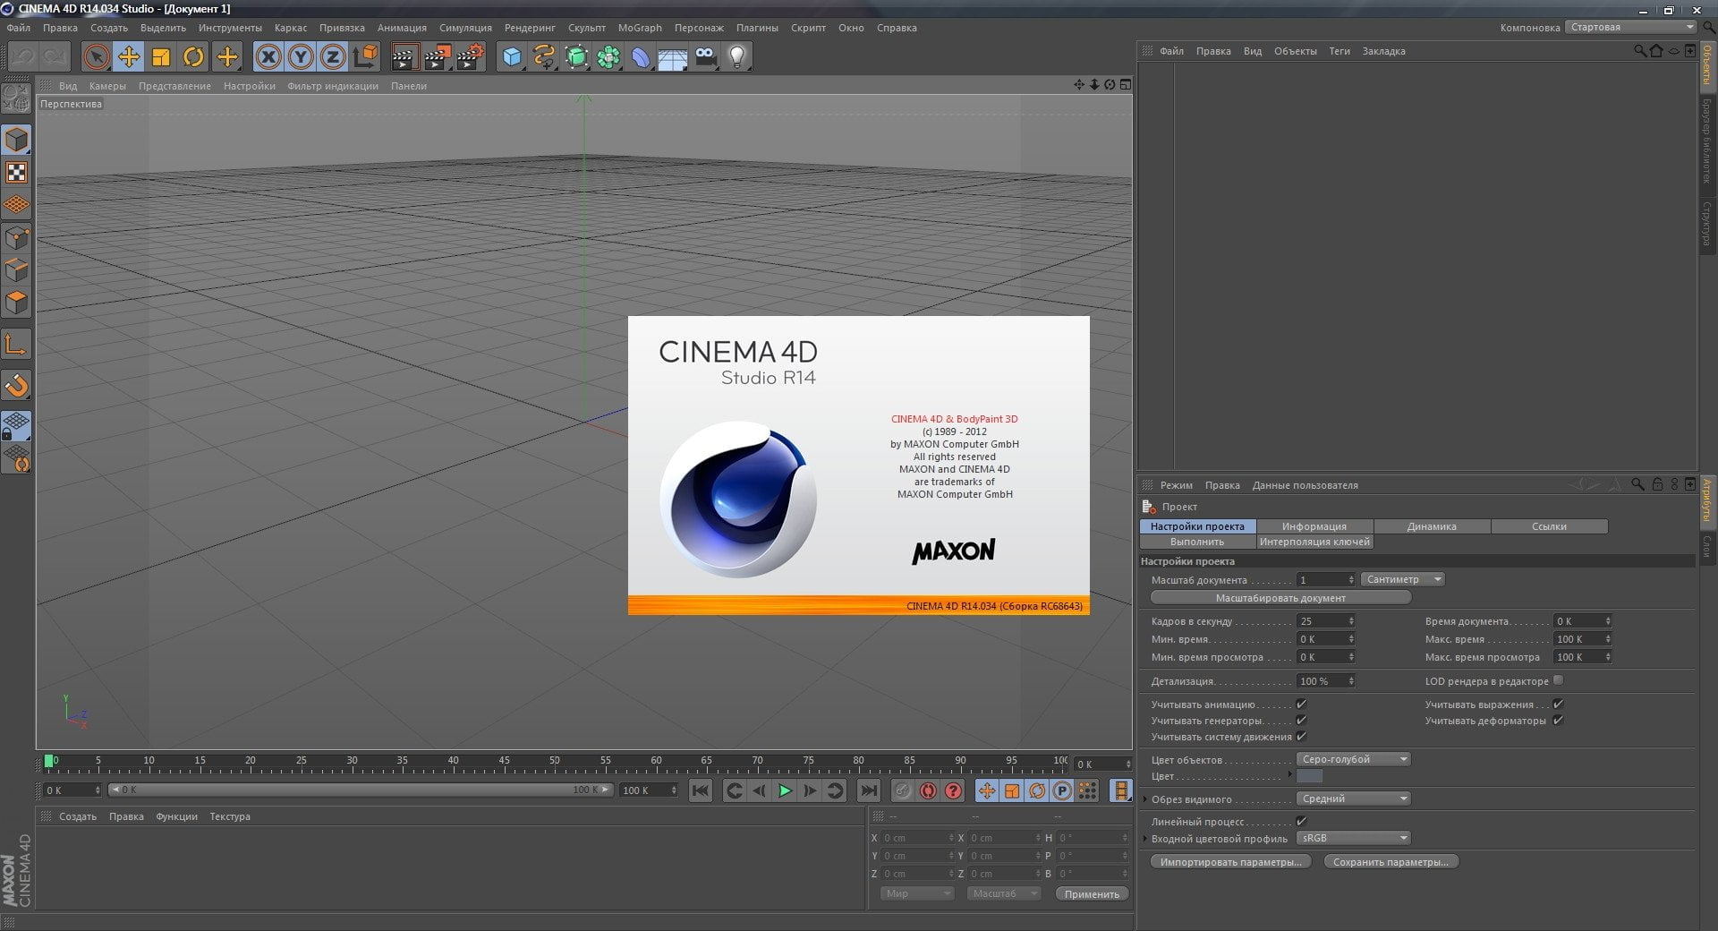
Task: Enable 'LOD рендера в редакторе' checkbox
Action: pos(1559,680)
